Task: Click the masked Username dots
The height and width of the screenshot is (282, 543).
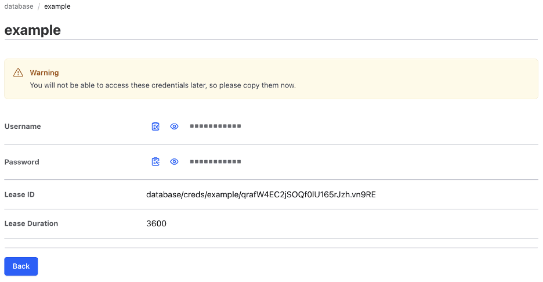Action: [x=215, y=126]
